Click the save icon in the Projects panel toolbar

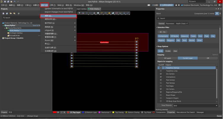[x=3, y=14]
